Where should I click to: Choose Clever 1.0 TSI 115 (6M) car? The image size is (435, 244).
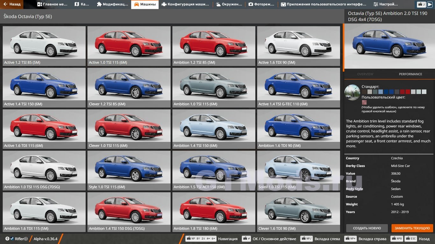click(x=129, y=129)
